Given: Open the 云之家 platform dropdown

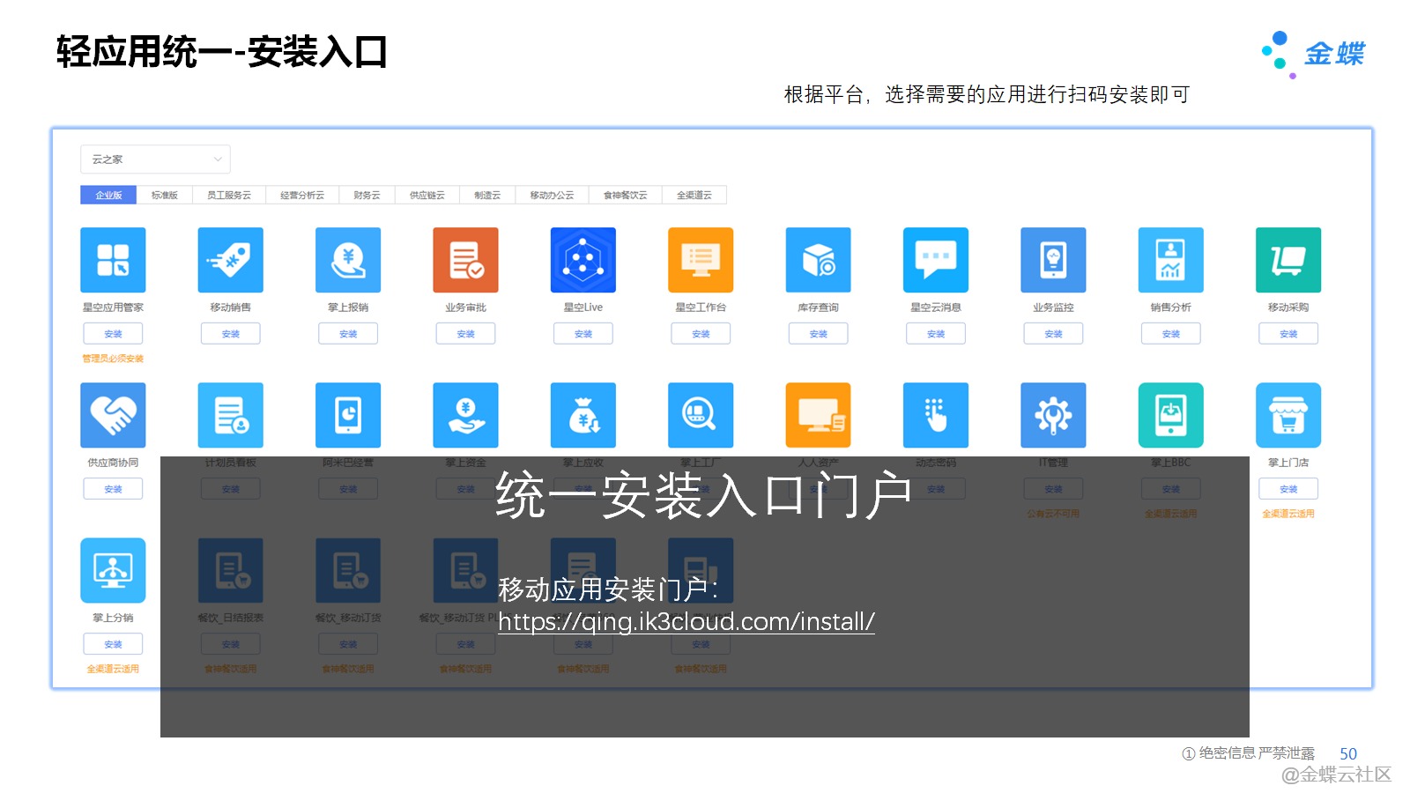Looking at the screenshot, I should pyautogui.click(x=155, y=159).
